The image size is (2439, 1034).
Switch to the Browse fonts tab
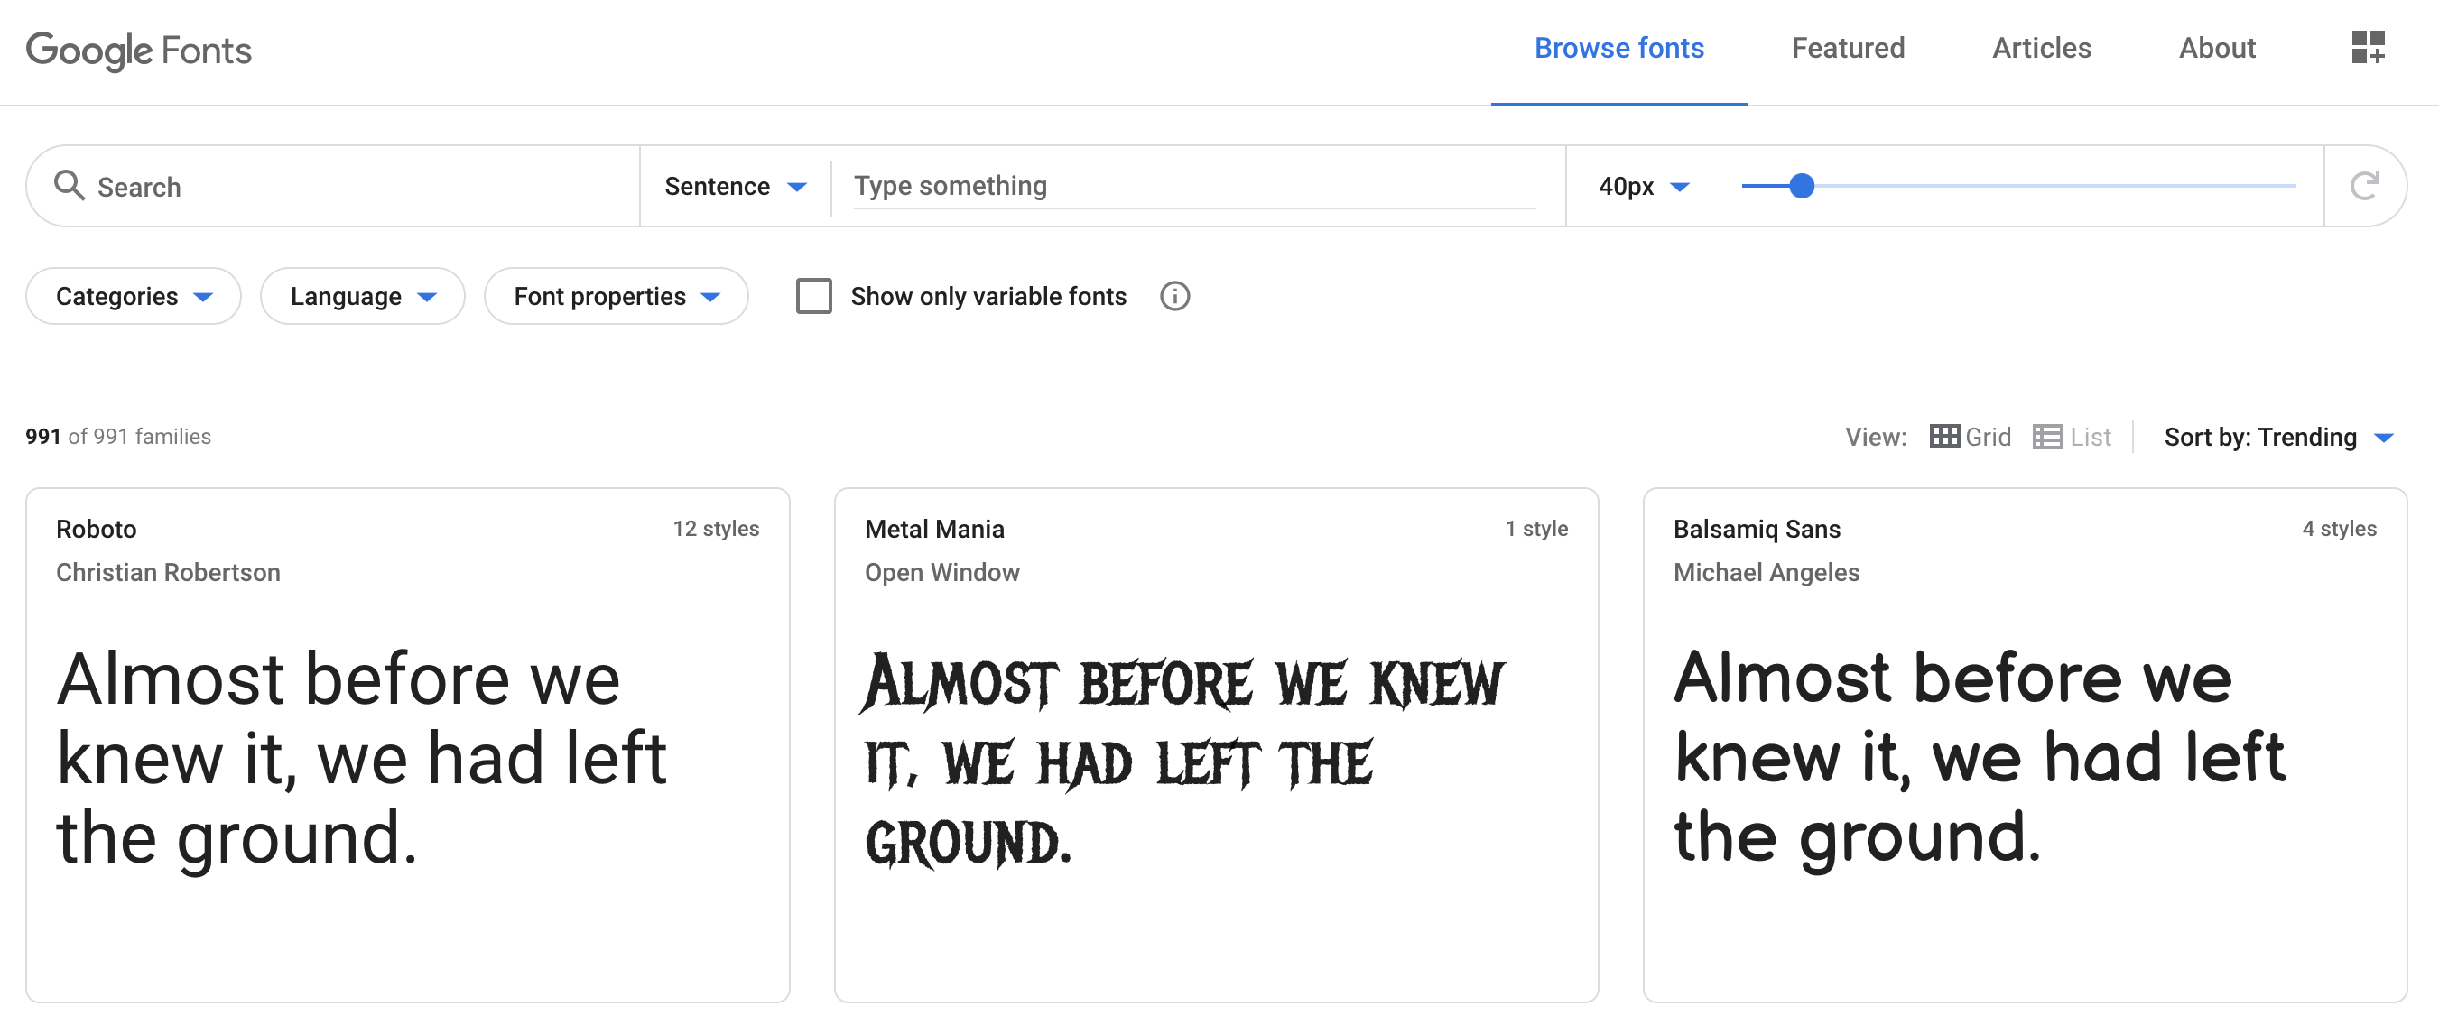tap(1618, 48)
